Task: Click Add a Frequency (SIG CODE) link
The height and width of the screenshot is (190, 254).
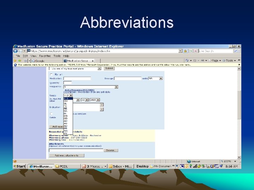Action: 79,90
